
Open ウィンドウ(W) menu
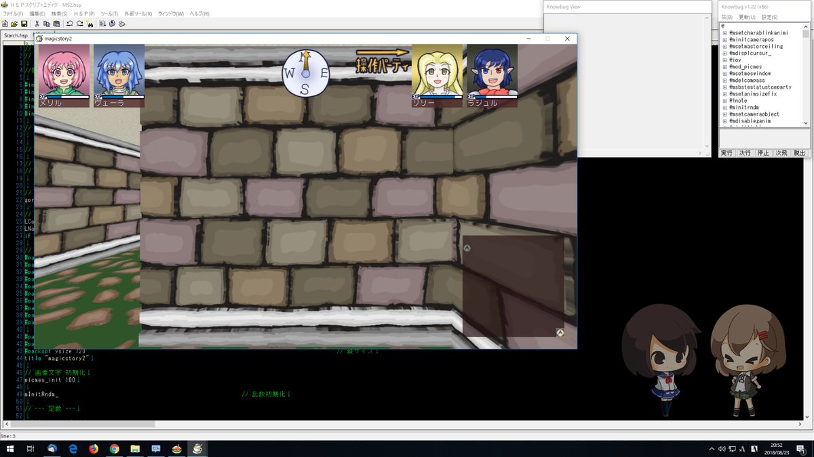(171, 14)
